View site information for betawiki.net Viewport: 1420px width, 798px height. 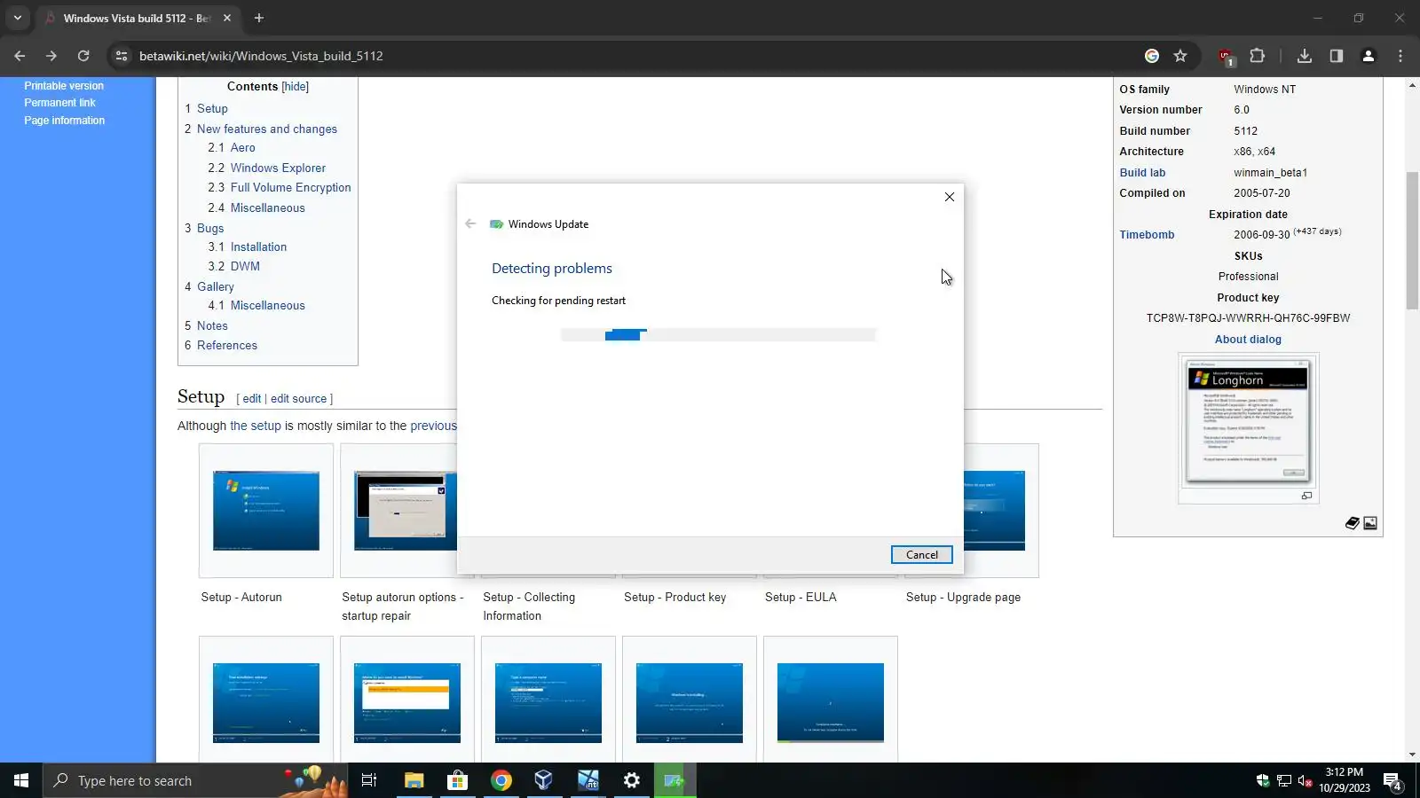pos(122,56)
